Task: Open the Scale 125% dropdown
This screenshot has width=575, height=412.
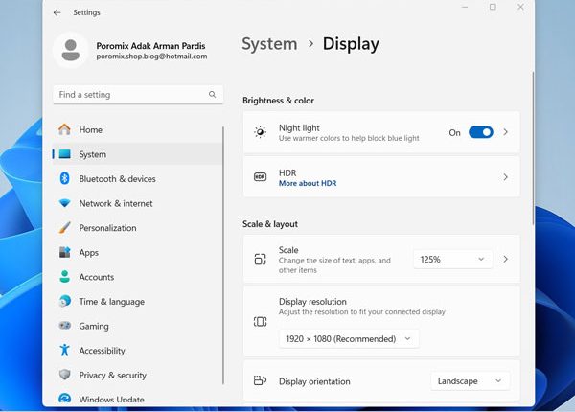Action: pos(452,259)
